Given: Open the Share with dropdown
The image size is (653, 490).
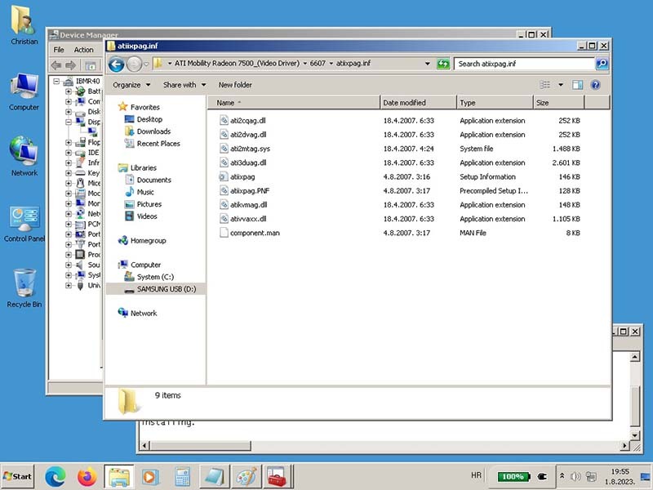Looking at the screenshot, I should click(184, 85).
